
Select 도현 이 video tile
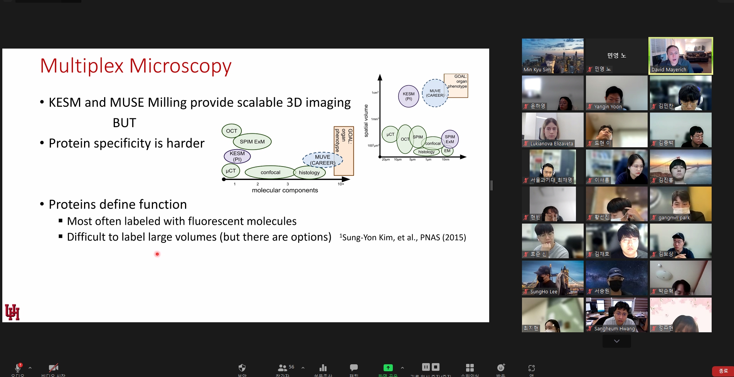click(x=617, y=130)
